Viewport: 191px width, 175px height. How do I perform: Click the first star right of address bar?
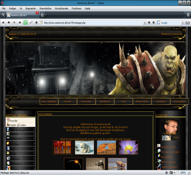click(149, 22)
